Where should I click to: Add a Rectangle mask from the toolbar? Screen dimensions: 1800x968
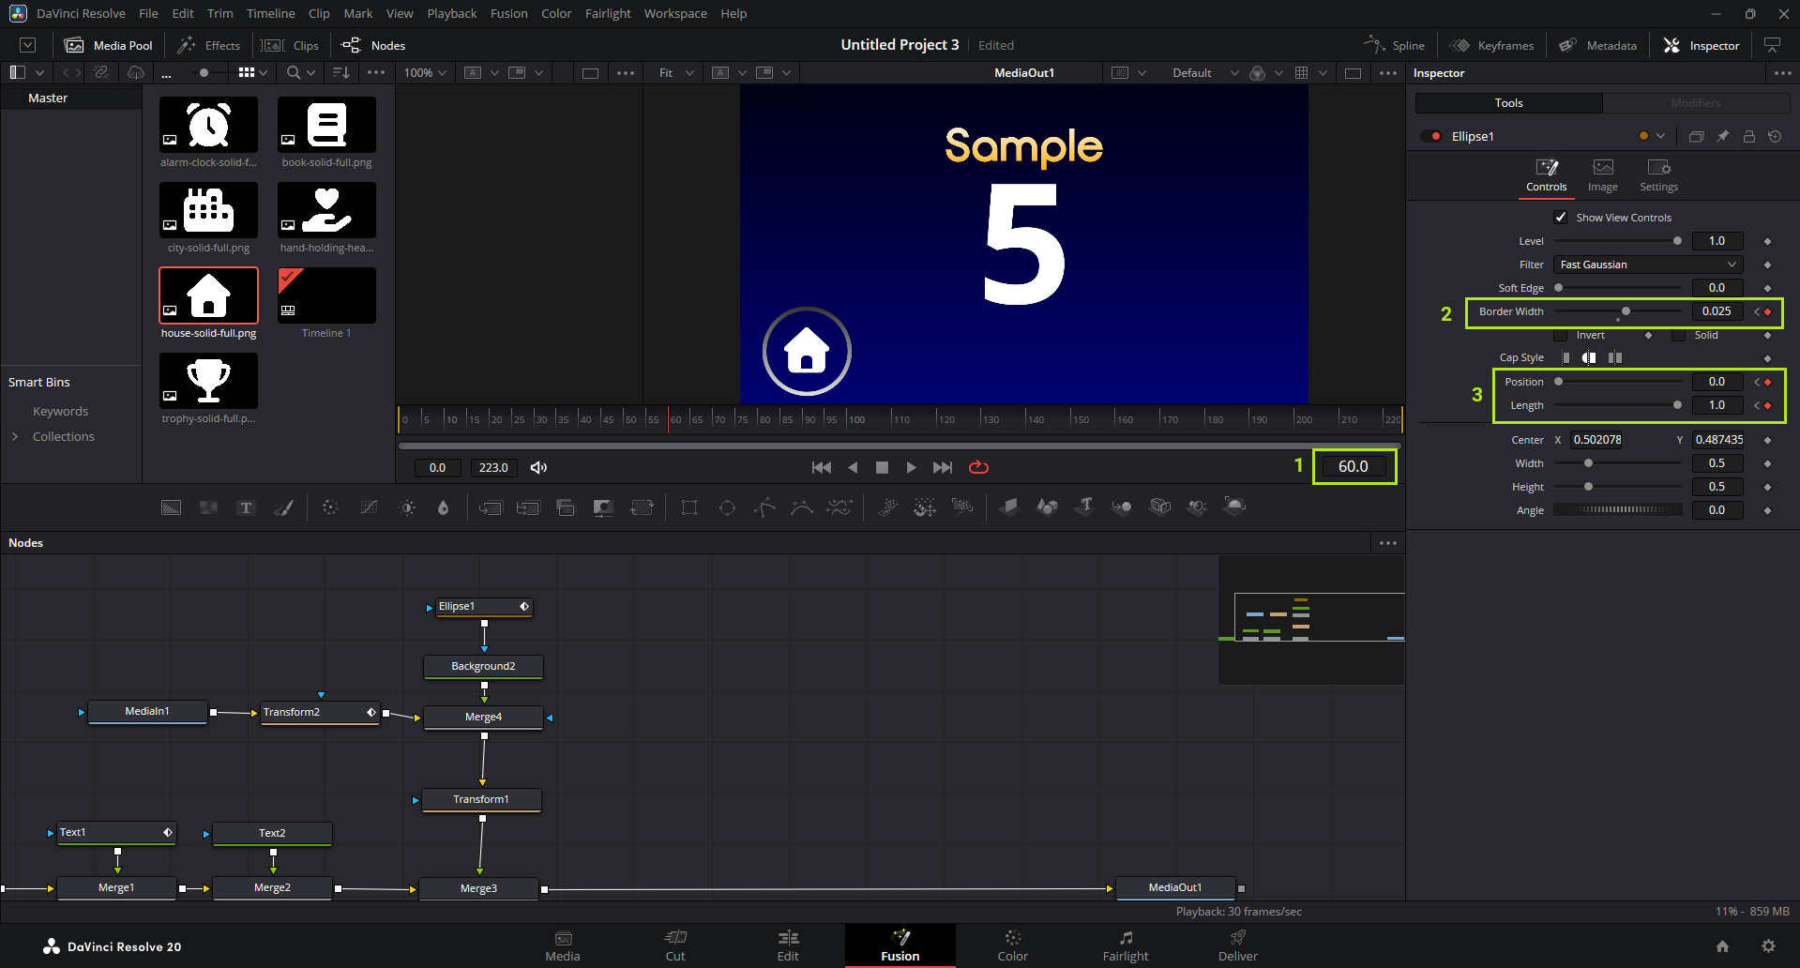coord(689,507)
